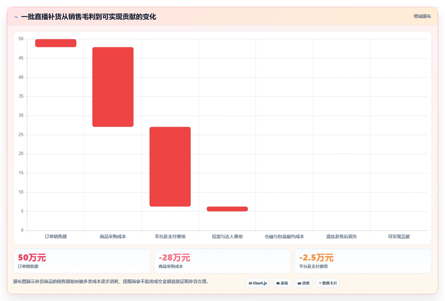Select the 进度 chip

click(x=304, y=283)
